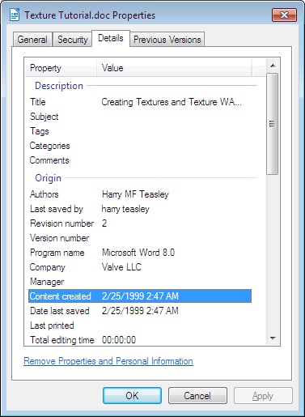Select the Subject property row

[x=140, y=117]
